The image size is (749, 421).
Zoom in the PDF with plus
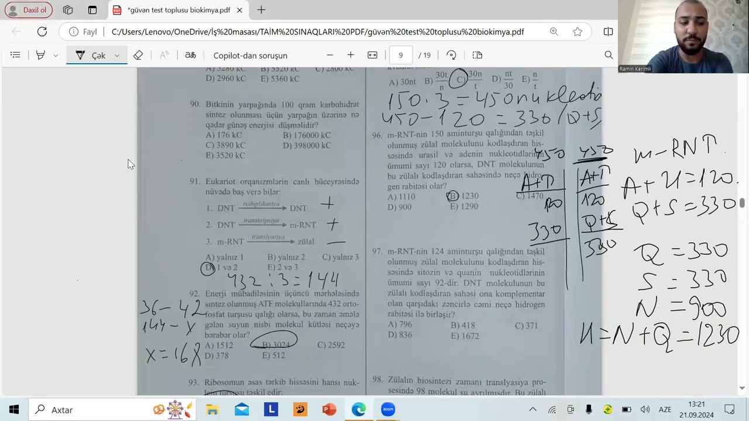click(x=351, y=55)
